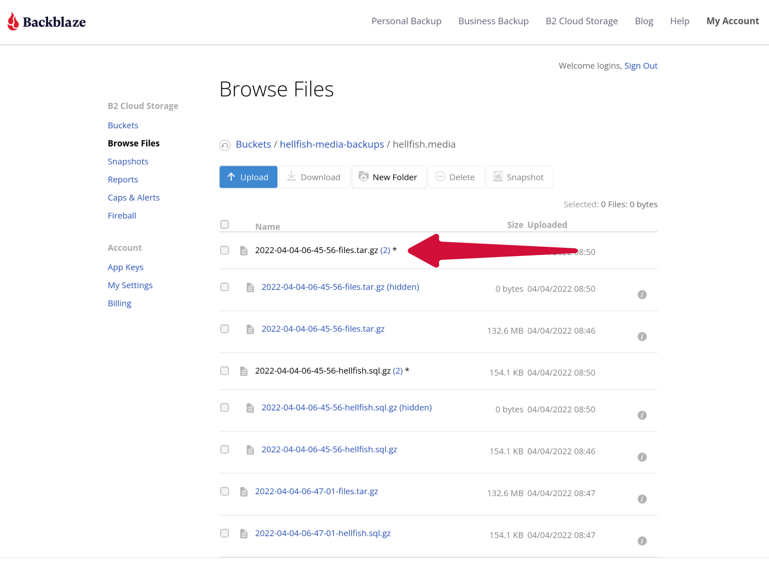Open My Settings page
This screenshot has height=562, width=769.
(130, 285)
